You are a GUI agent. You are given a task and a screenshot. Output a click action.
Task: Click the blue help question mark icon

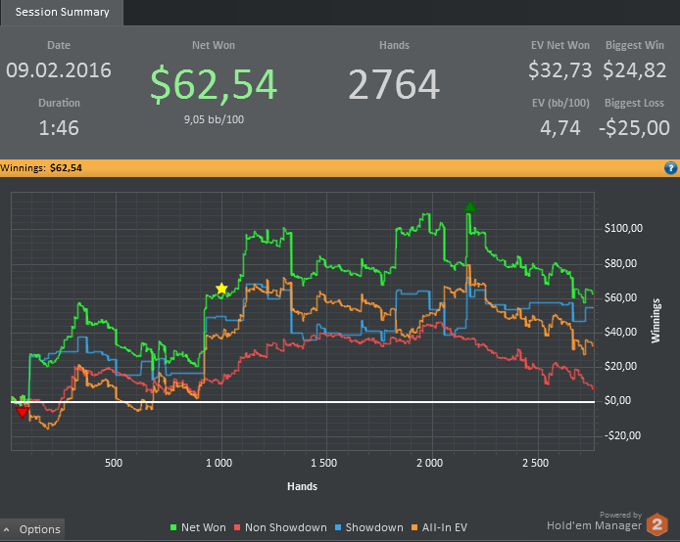tap(670, 168)
